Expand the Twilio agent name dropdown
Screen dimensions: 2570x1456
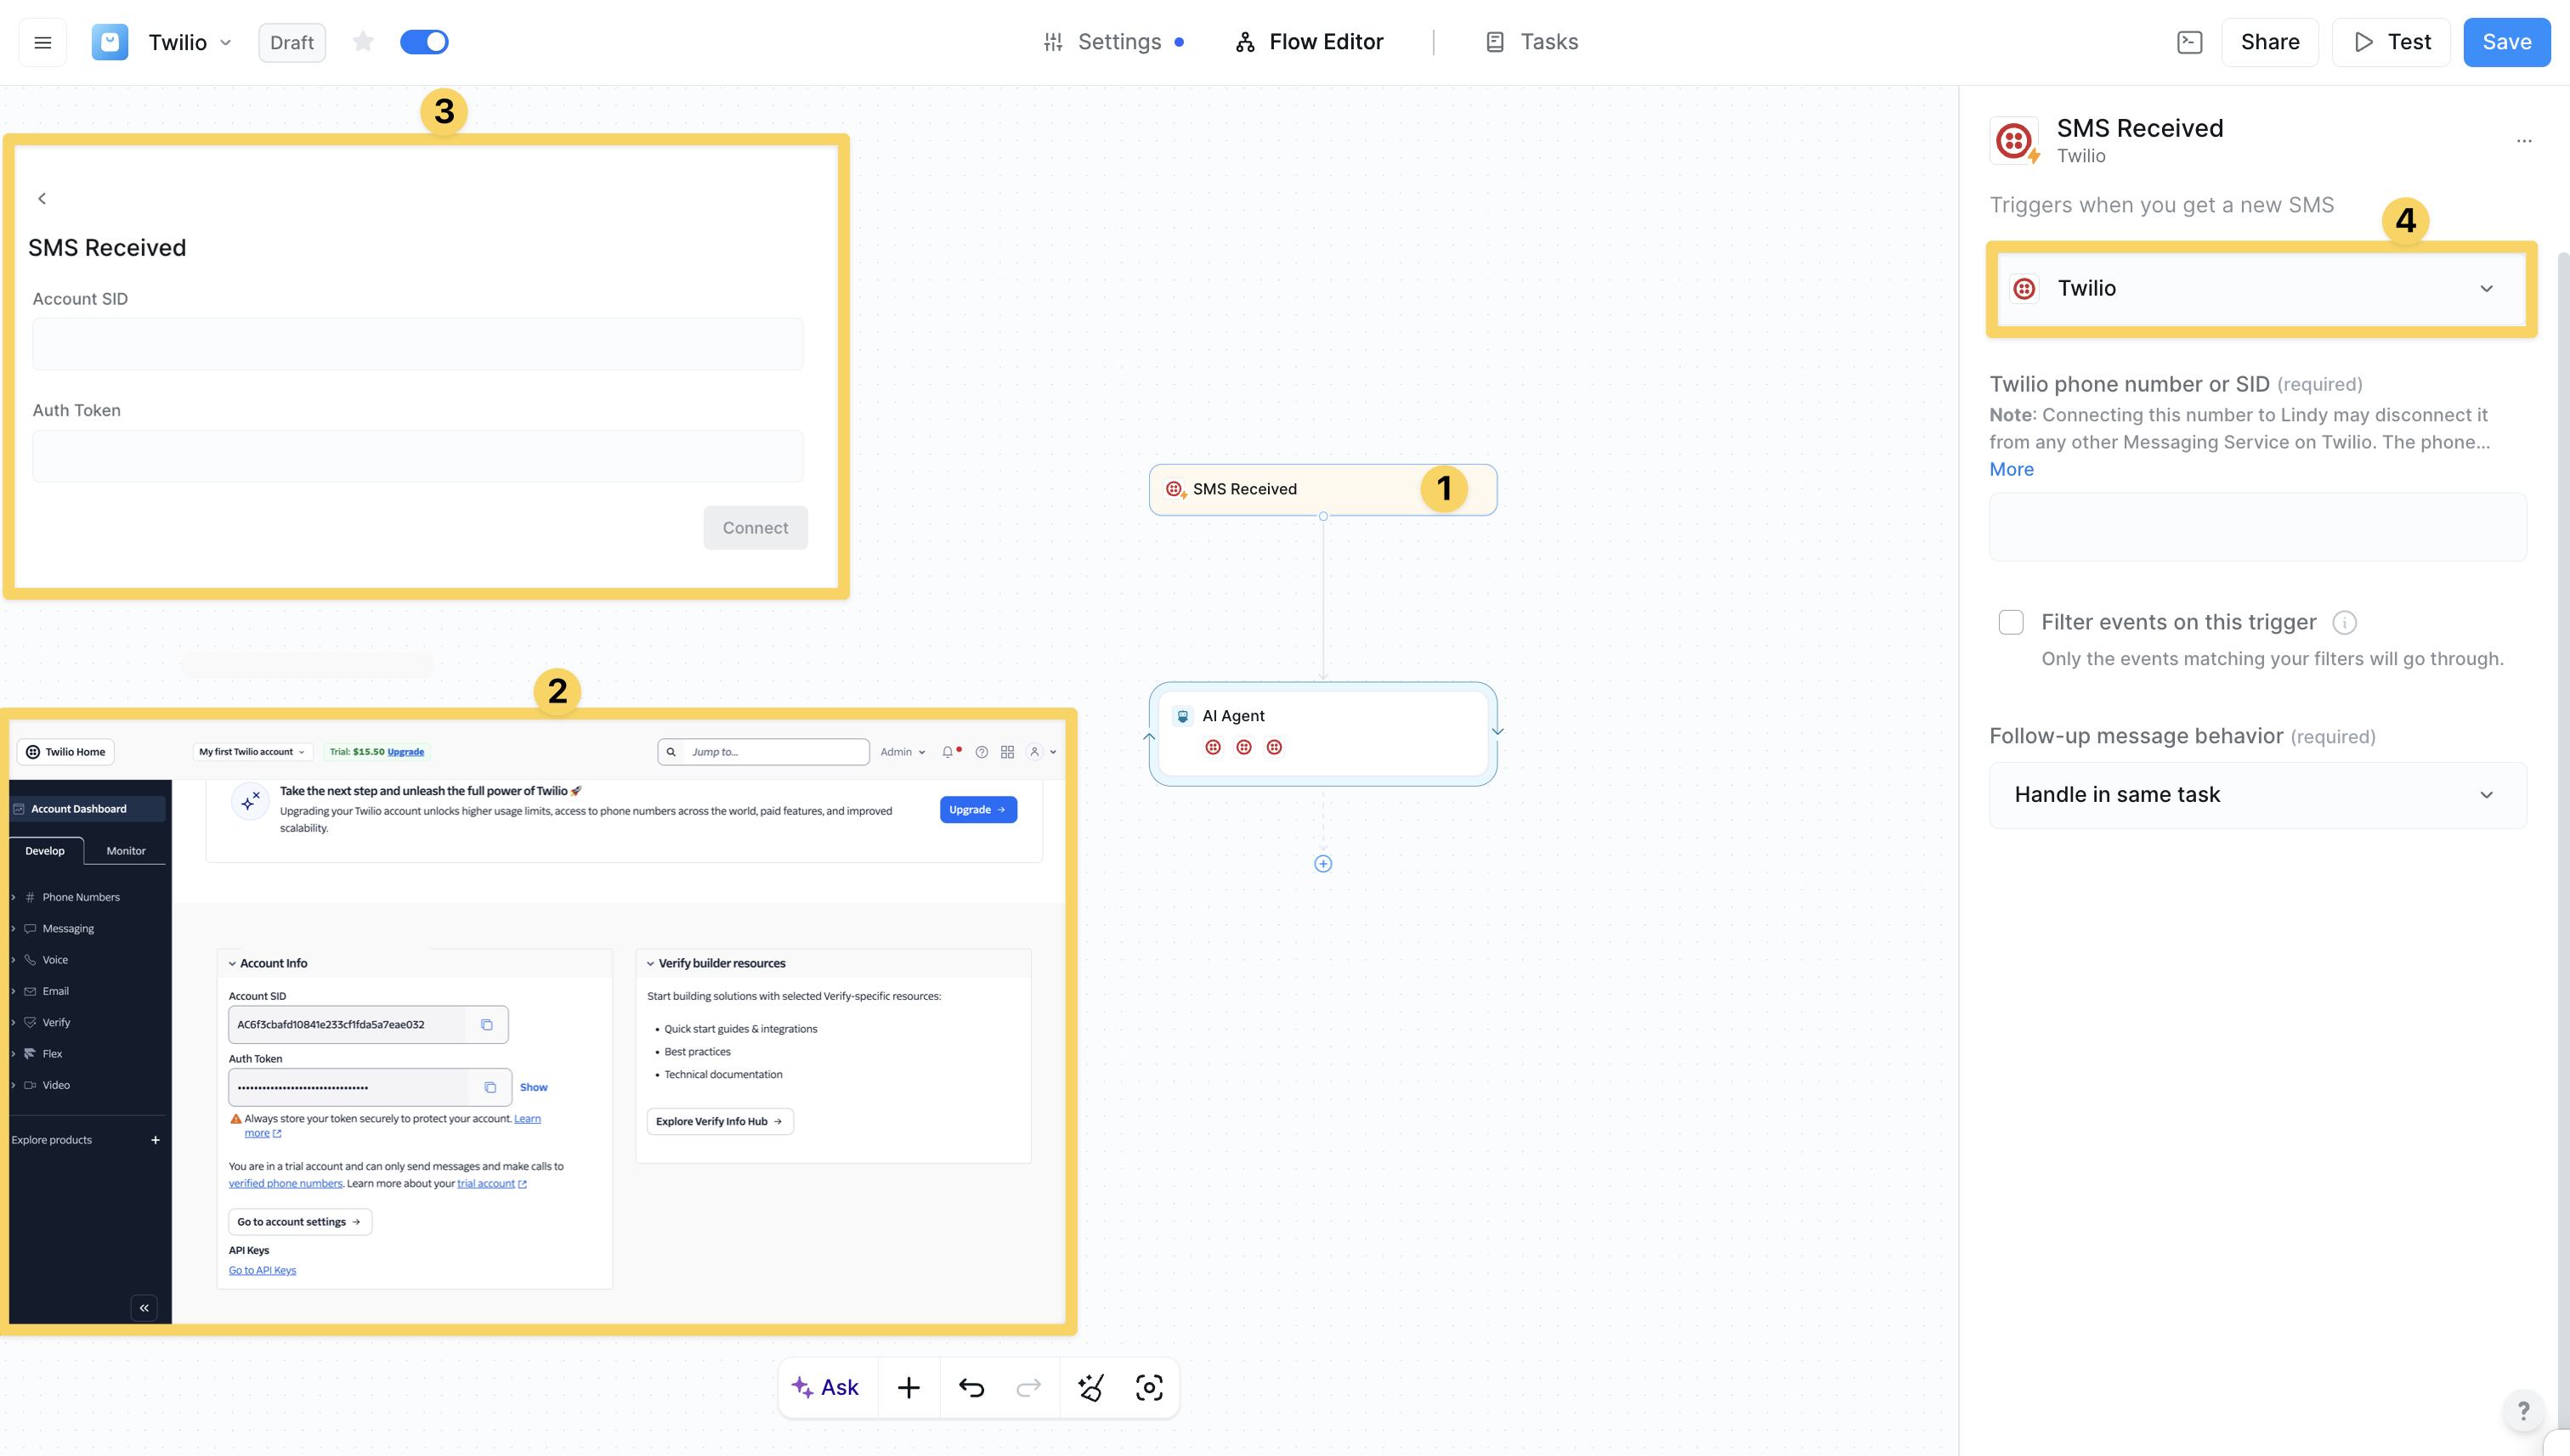click(226, 42)
